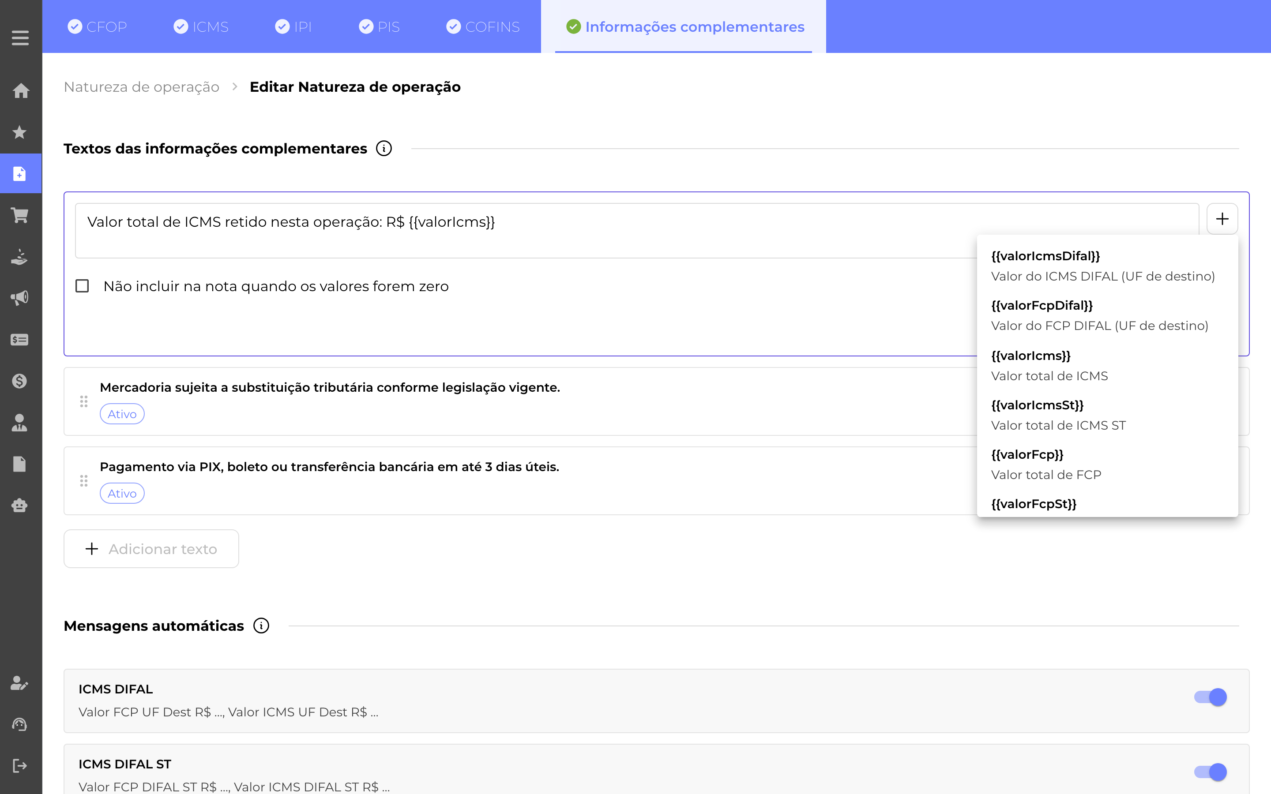Viewport: 1271px width, 794px height.
Task: Select {{valorIcmsSt}} variable option
Action: (1107, 415)
